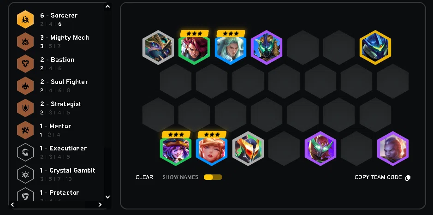Click the Soul Fighter trait icon
Screen dimensions: 433x215
25,86
